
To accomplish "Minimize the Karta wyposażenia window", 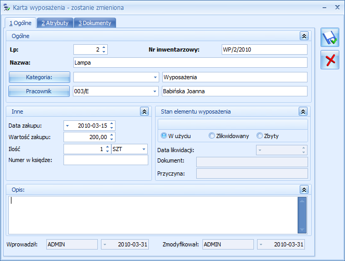I will pyautogui.click(x=324, y=8).
